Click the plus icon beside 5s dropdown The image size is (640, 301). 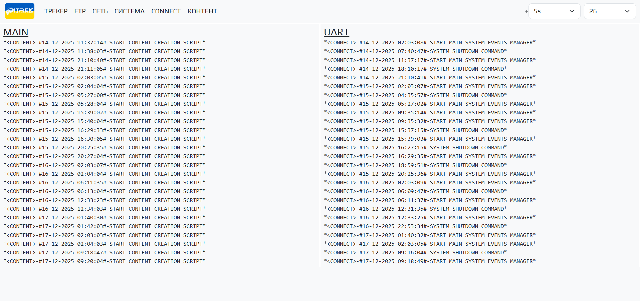(526, 11)
